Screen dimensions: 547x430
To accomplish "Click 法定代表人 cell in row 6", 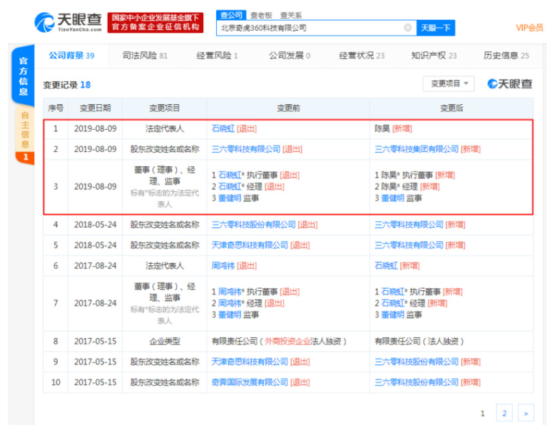I will 164,266.
